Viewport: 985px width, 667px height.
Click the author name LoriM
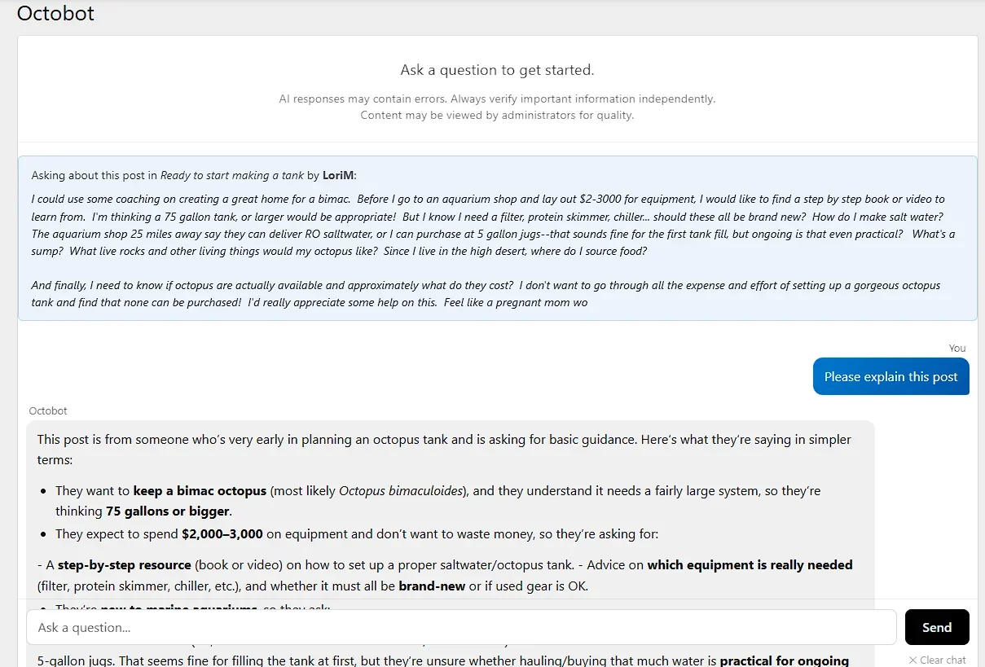(x=338, y=175)
